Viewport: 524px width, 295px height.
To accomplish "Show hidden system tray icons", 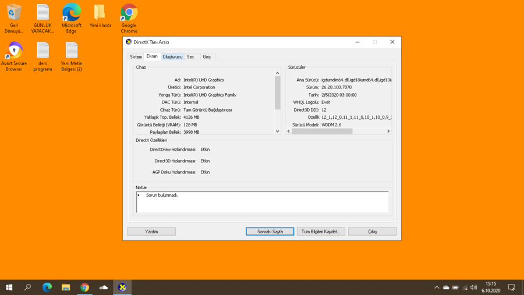I will [x=437, y=287].
